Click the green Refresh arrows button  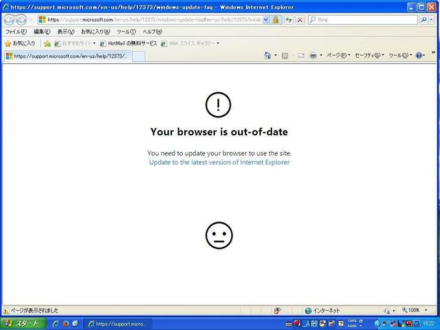click(x=289, y=20)
